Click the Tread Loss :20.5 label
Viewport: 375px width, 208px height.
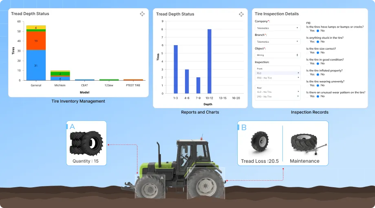(x=260, y=161)
